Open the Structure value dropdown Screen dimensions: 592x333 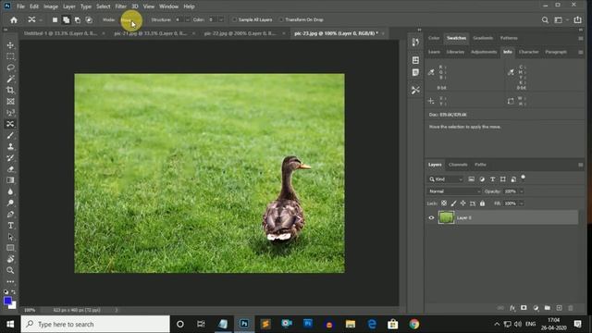pos(187,19)
